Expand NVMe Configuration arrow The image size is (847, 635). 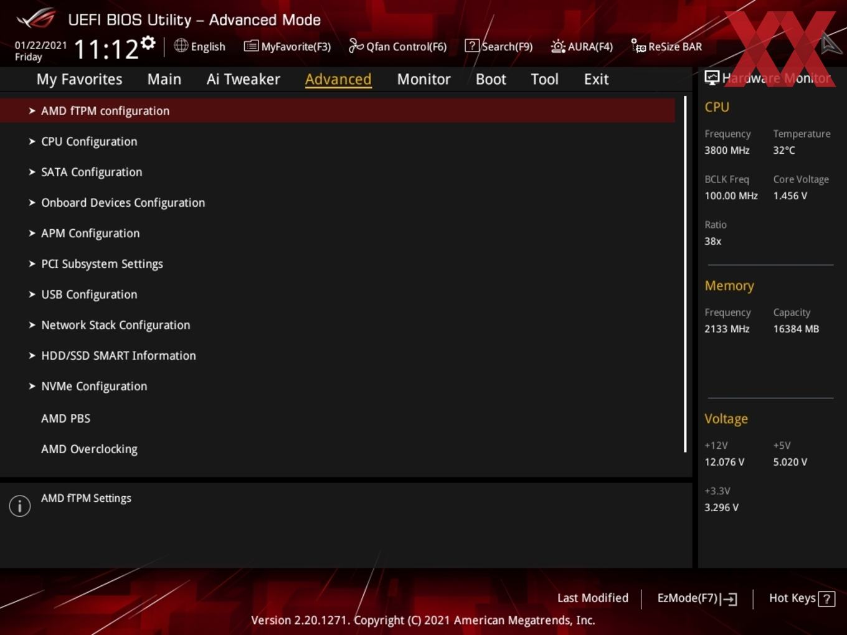pos(32,385)
